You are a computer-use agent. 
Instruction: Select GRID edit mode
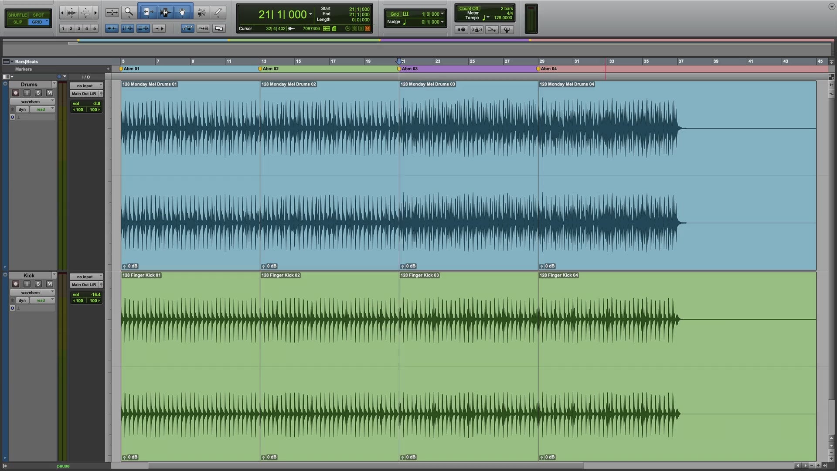click(x=38, y=22)
